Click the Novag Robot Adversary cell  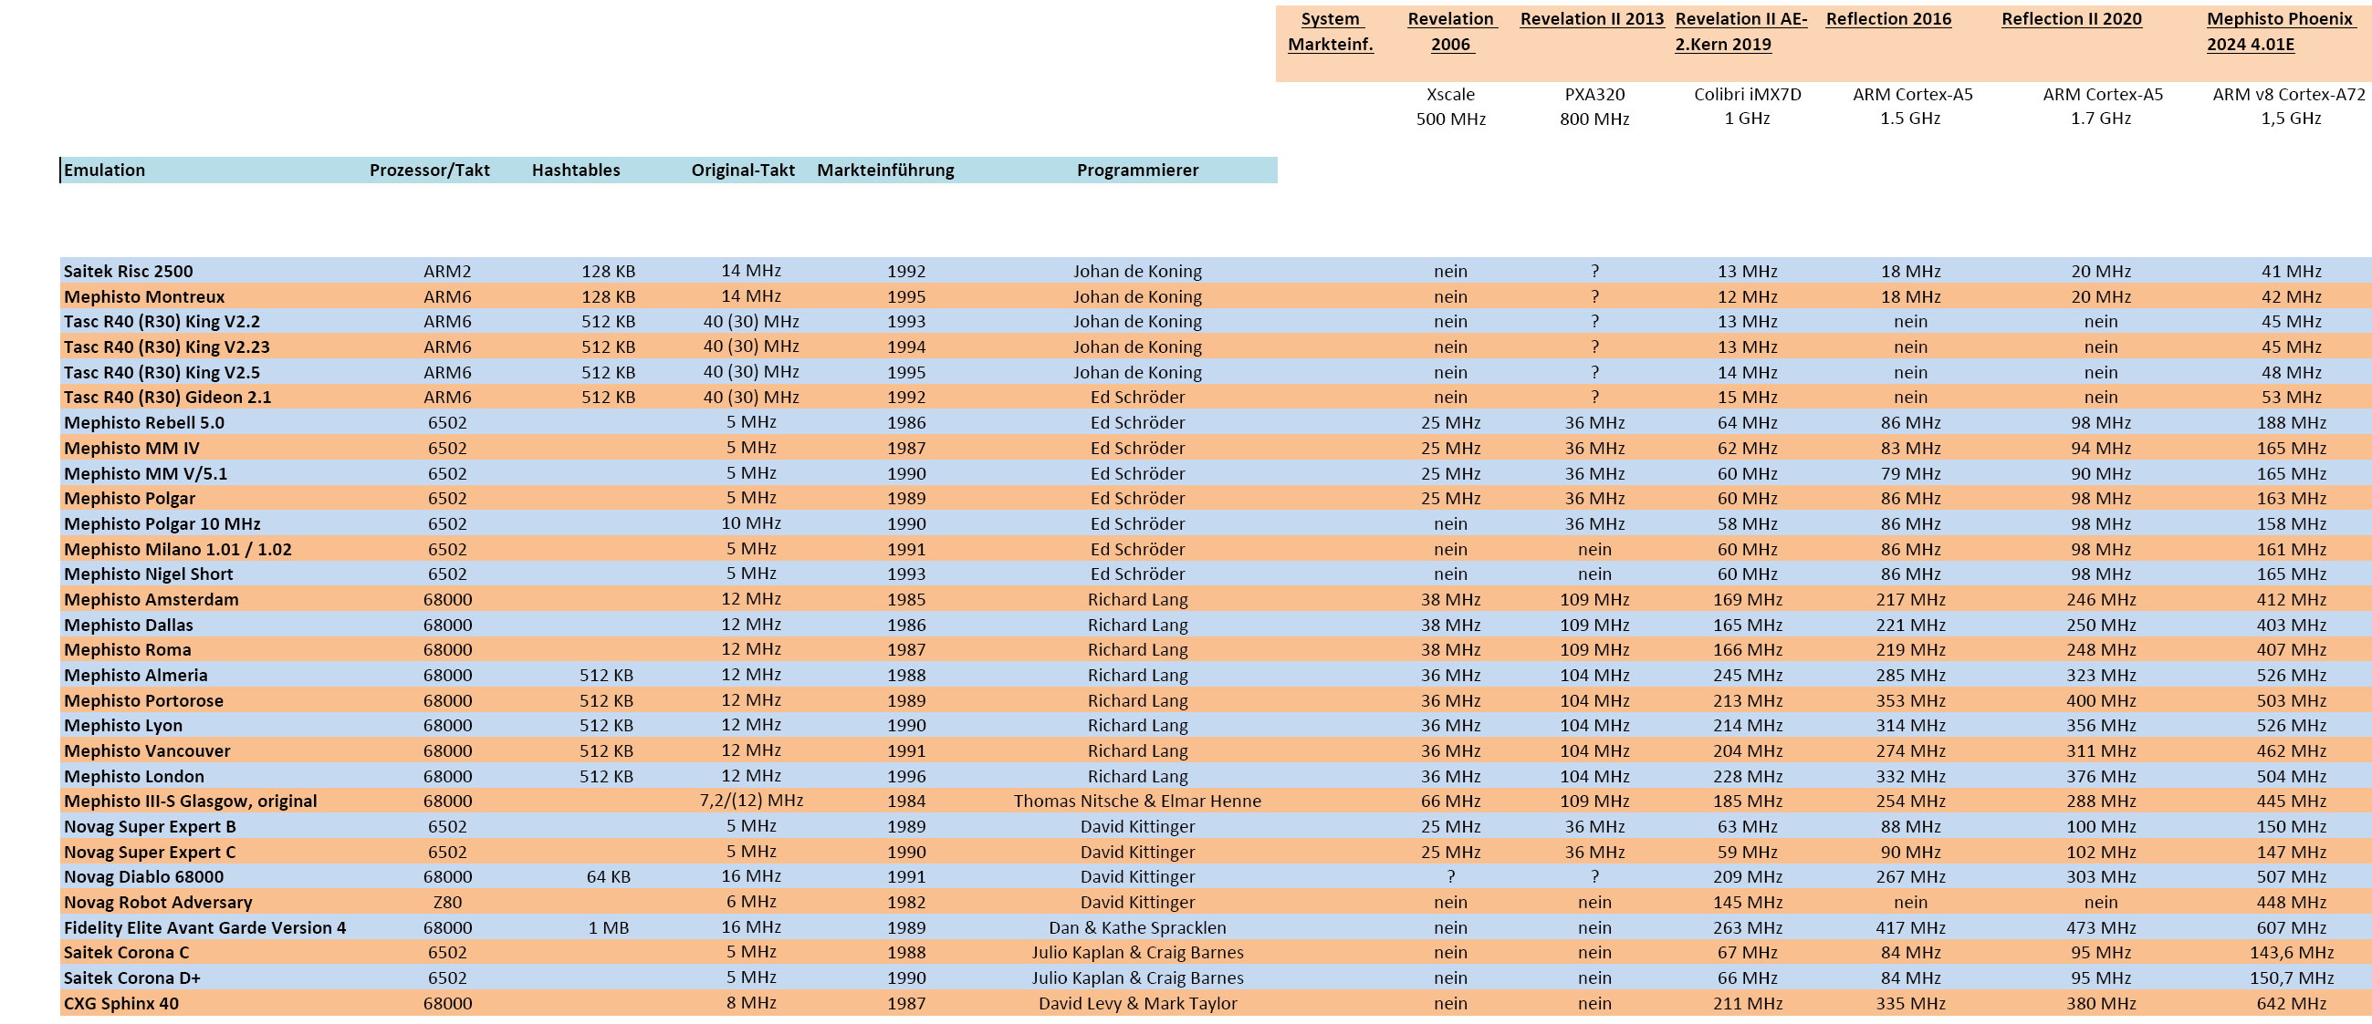coord(158,903)
